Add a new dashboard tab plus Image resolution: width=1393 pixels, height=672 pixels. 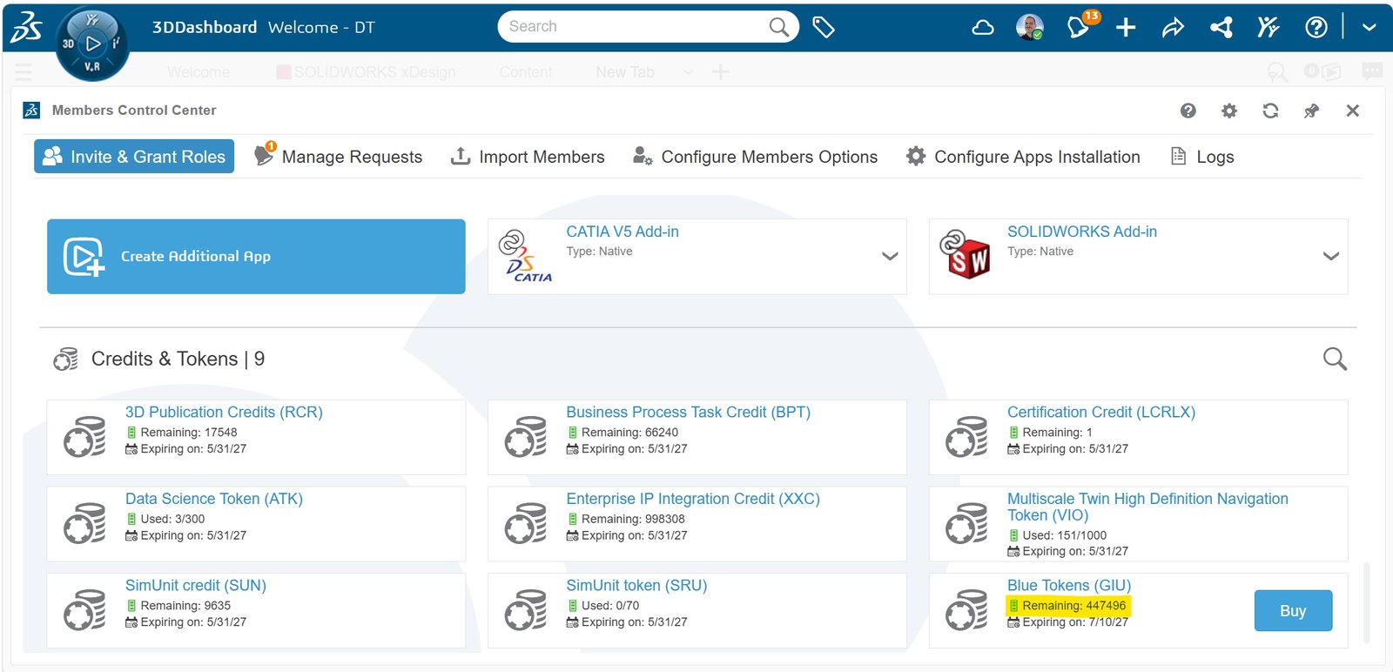point(720,72)
